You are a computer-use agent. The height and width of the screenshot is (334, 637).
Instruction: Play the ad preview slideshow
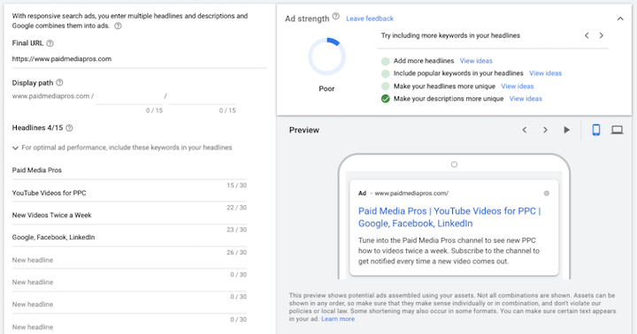click(x=567, y=130)
